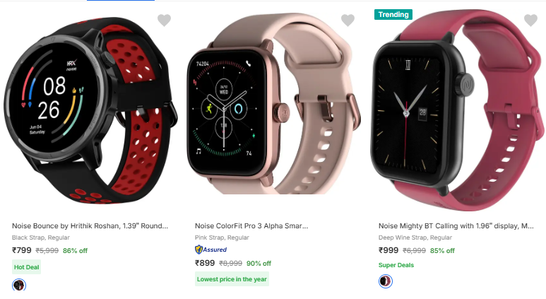This screenshot has height=299, width=546.
Task: Open Noise Mighty BT Calling title link
Action: pos(456,225)
